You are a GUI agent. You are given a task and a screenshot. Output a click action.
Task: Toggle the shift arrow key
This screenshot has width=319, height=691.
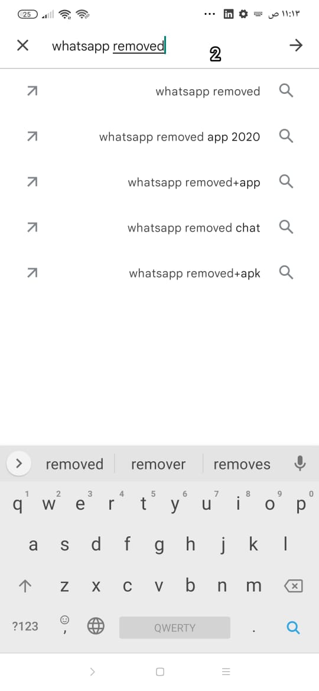pos(25,586)
